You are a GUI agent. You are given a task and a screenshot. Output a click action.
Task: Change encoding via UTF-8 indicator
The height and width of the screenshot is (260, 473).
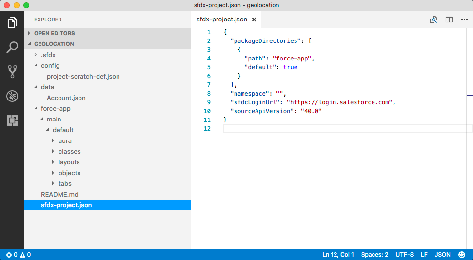click(x=405, y=255)
